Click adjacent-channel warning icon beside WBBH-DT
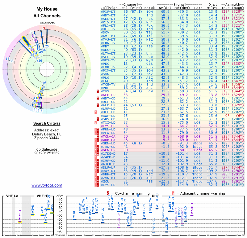 (x=95, y=174)
